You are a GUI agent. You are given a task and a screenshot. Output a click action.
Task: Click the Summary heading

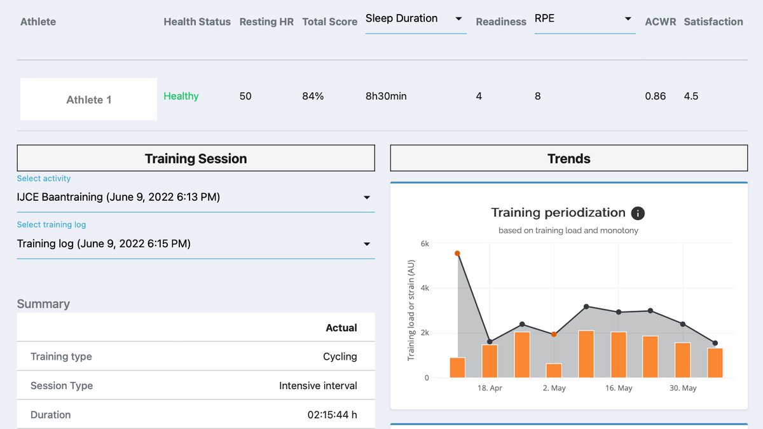click(x=43, y=304)
